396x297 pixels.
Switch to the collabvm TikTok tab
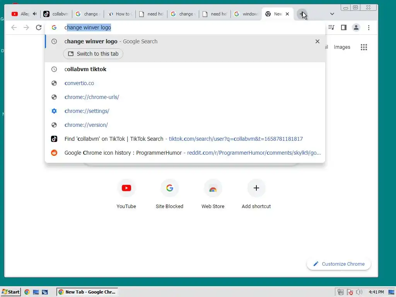click(x=56, y=14)
